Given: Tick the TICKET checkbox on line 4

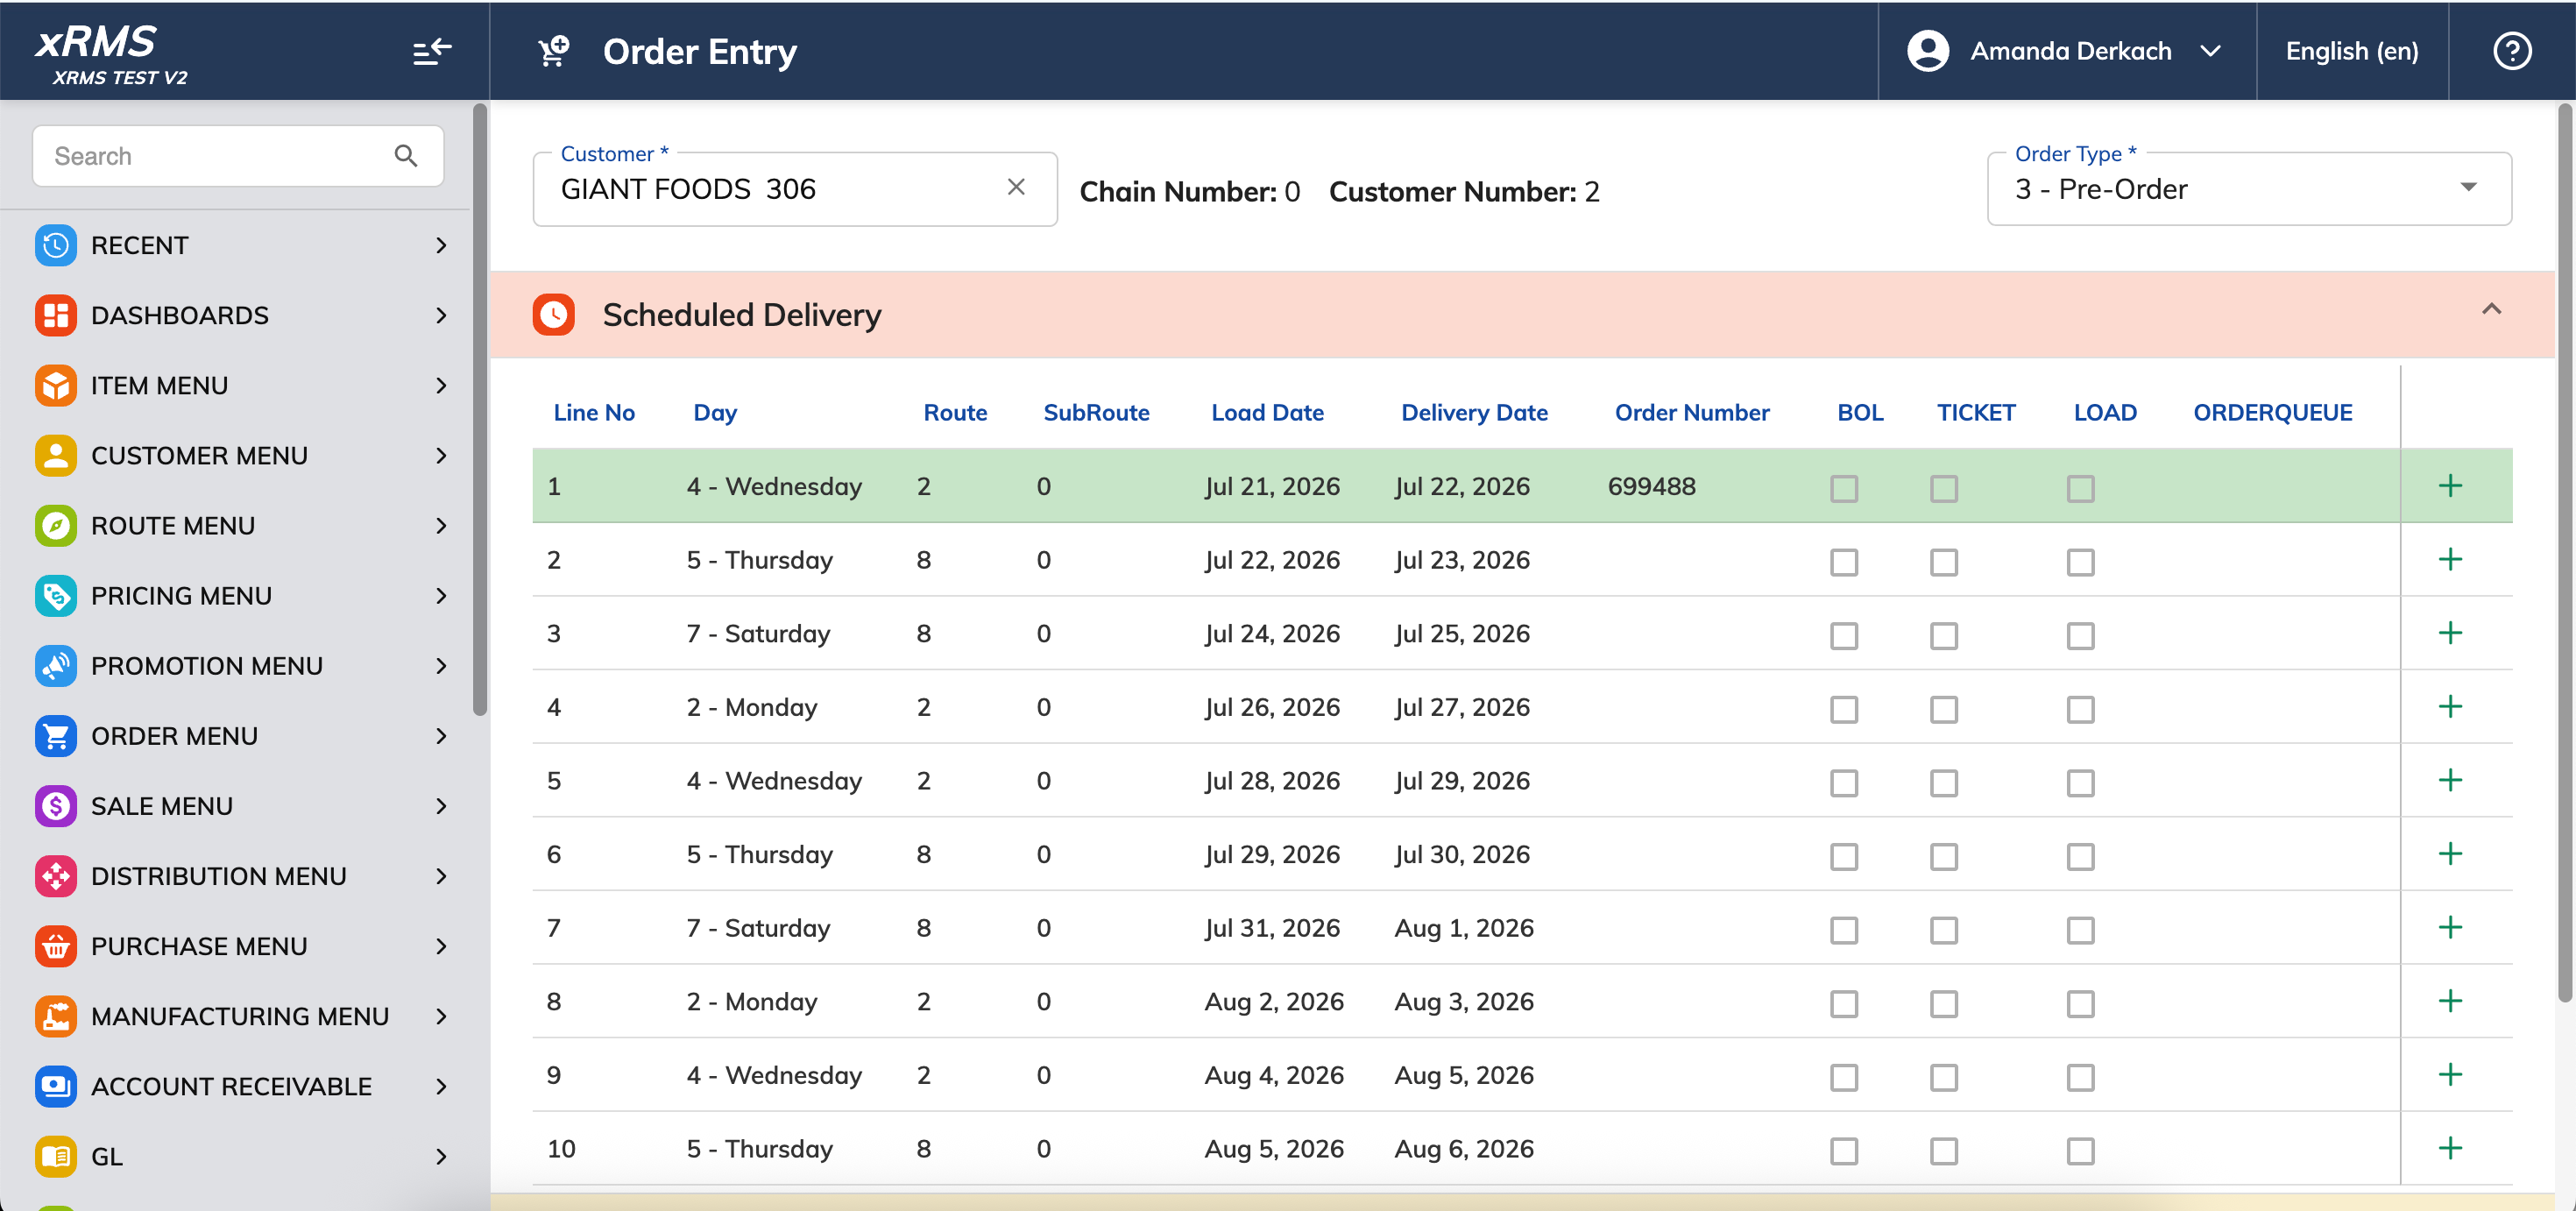Looking at the screenshot, I should [x=1944, y=709].
